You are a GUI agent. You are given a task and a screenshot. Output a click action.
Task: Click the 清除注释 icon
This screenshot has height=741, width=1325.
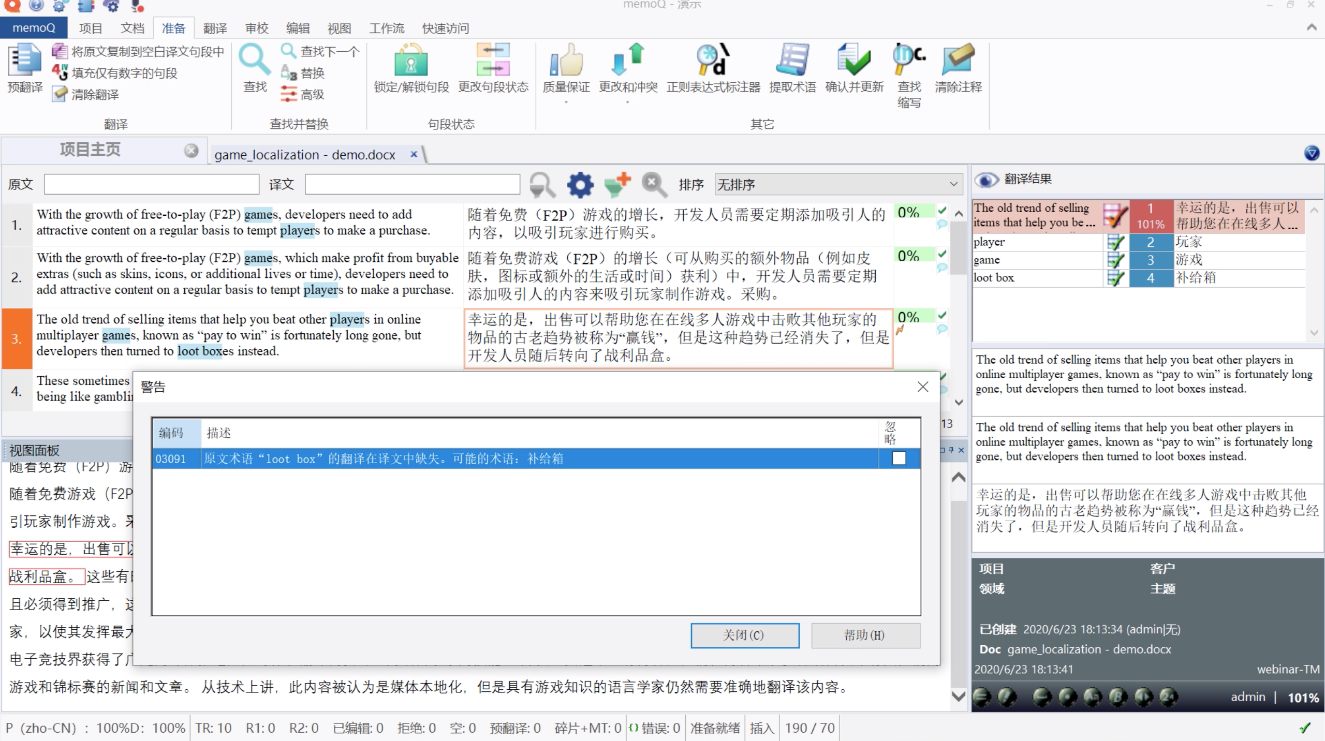[958, 69]
